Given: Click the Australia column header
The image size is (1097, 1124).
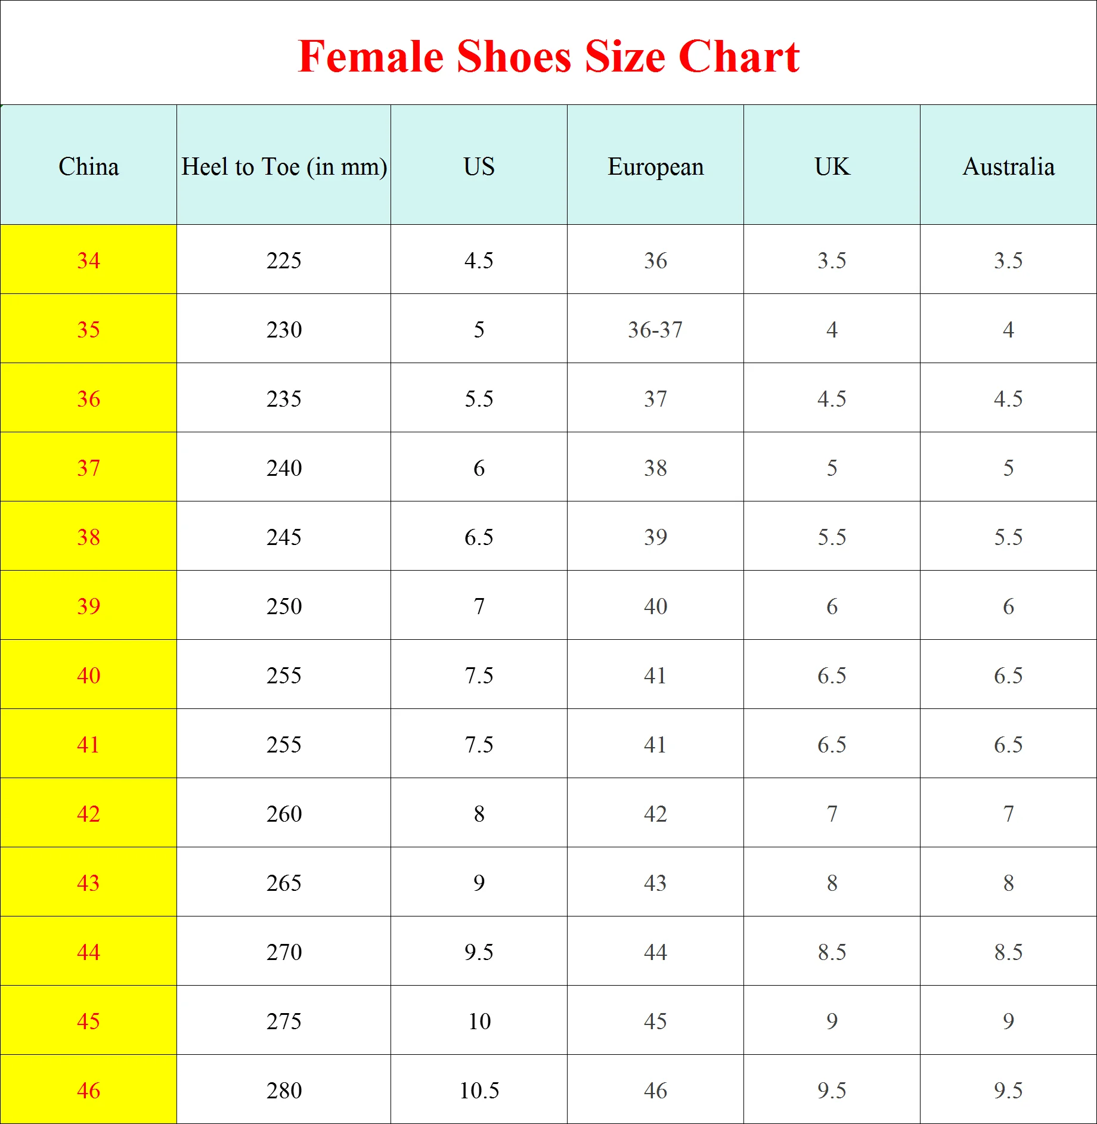Looking at the screenshot, I should tap(1008, 166).
